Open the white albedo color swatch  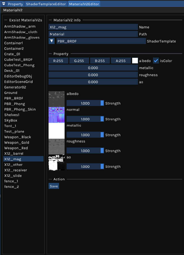pos(135,61)
